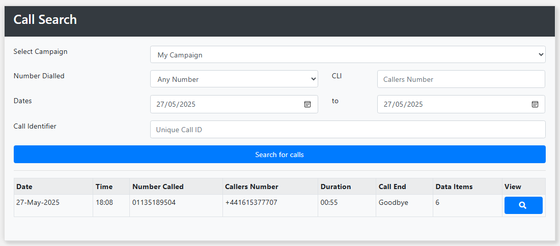Click the Call End column header

[x=392, y=187]
